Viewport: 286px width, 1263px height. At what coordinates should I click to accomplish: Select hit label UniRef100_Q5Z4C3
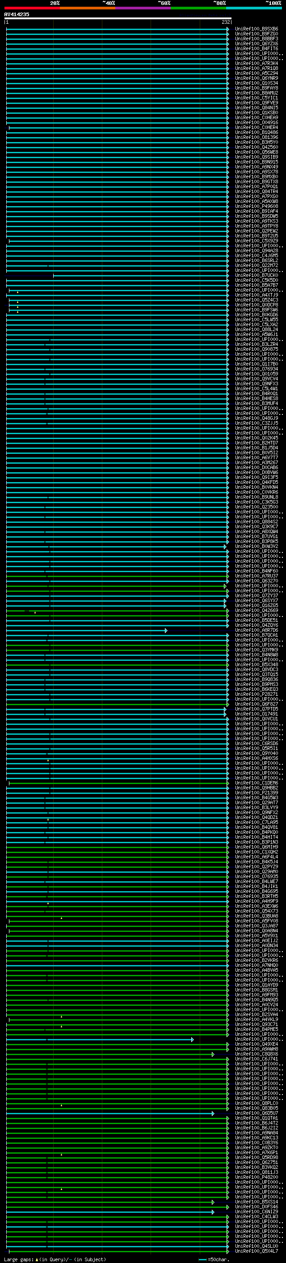(x=257, y=300)
